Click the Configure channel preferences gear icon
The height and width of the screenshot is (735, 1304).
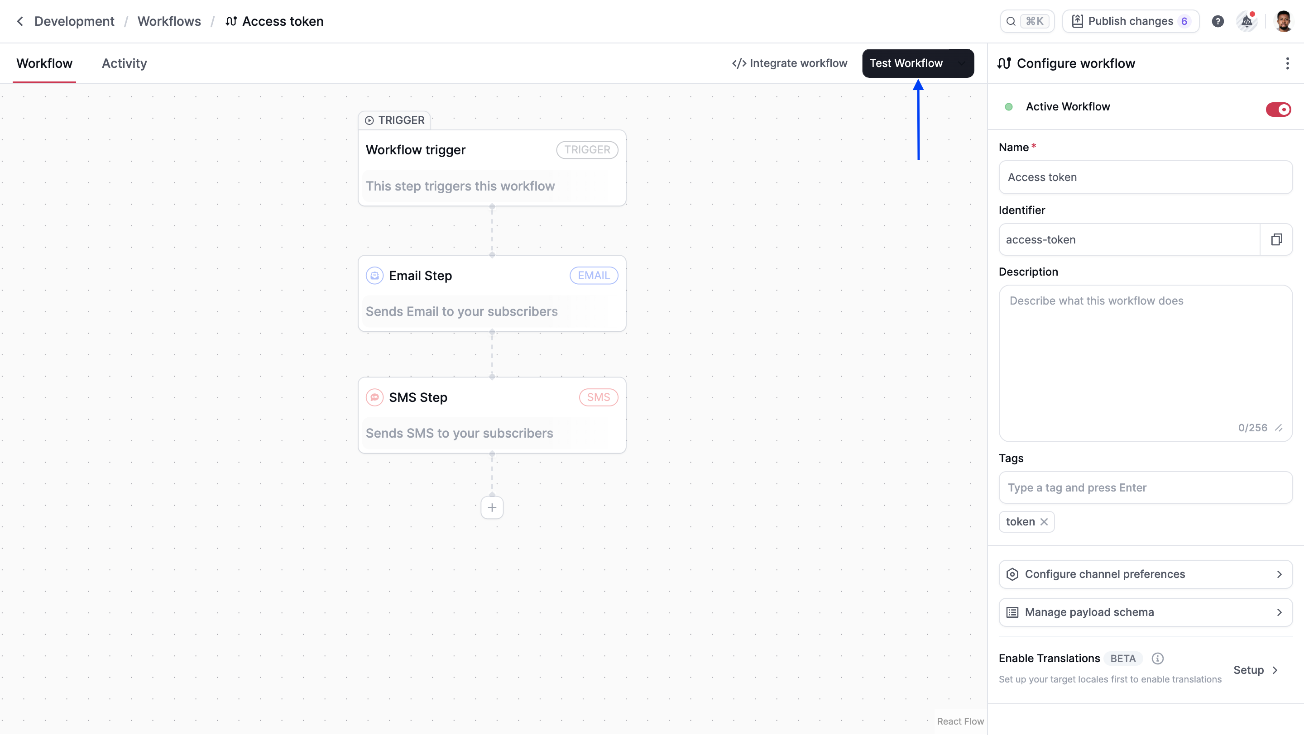pyautogui.click(x=1012, y=574)
